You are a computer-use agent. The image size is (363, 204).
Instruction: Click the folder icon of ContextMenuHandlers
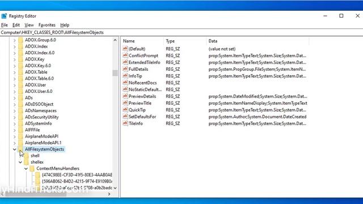point(32,169)
